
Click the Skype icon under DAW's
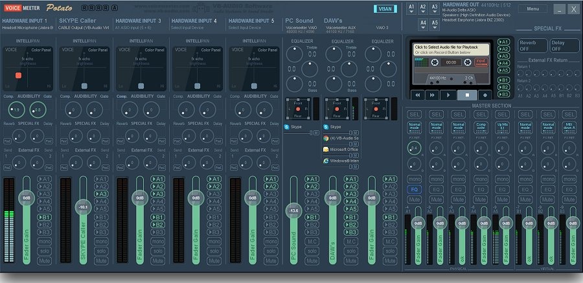coord(326,127)
